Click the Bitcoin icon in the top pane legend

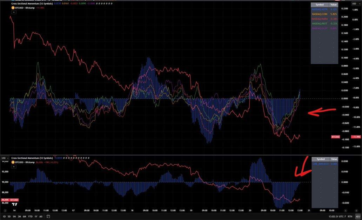[x=13, y=7]
